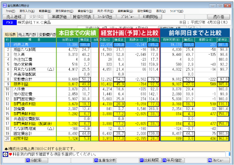This screenshot has height=165, width=234.
Task: Minimize the 全社業績の問合せ window
Action: coord(213,6)
